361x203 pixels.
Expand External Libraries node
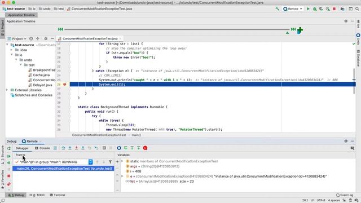7,90
